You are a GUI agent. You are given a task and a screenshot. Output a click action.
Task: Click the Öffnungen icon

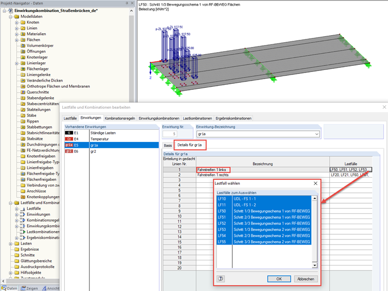click(x=23, y=52)
